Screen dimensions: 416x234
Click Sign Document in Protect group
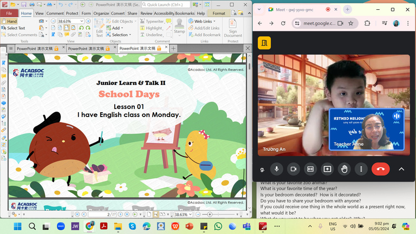pyautogui.click(x=233, y=28)
